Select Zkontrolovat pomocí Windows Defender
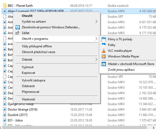The height and width of the screenshot is (129, 156). [57, 27]
